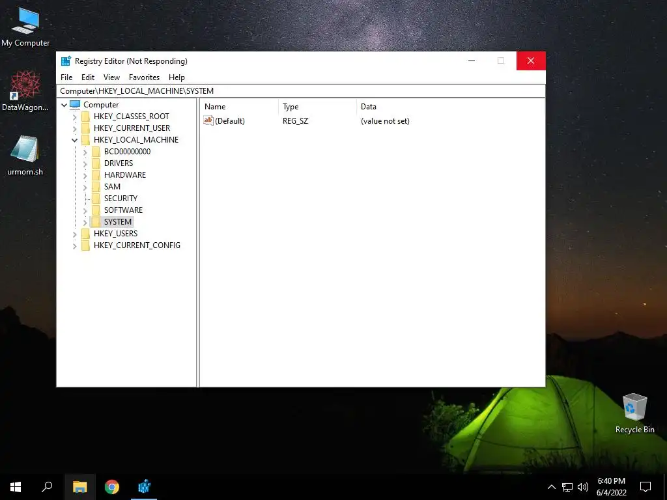
Task: Open the volume speaker tray icon
Action: 583,487
